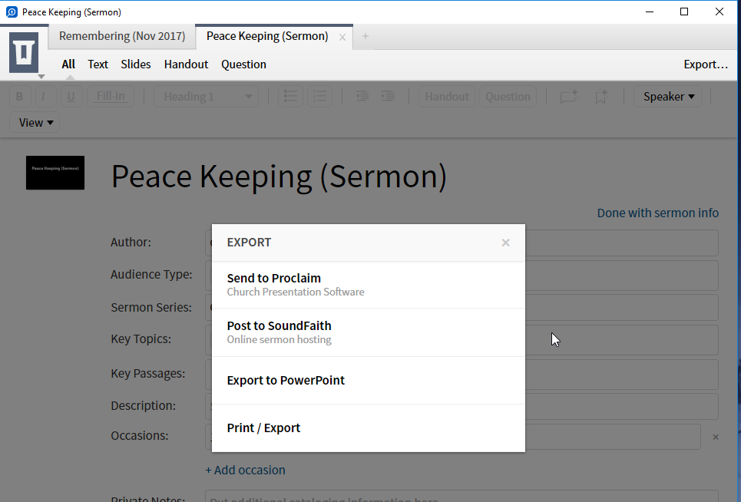Add a bookmark marker icon
Screen dimensions: 741x502
click(x=601, y=97)
